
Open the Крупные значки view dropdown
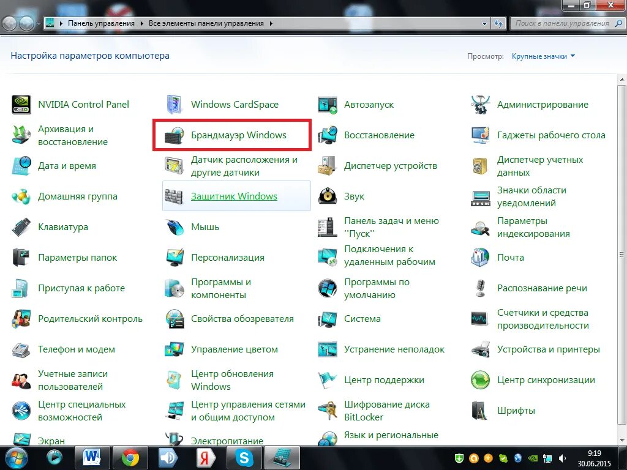(x=544, y=56)
